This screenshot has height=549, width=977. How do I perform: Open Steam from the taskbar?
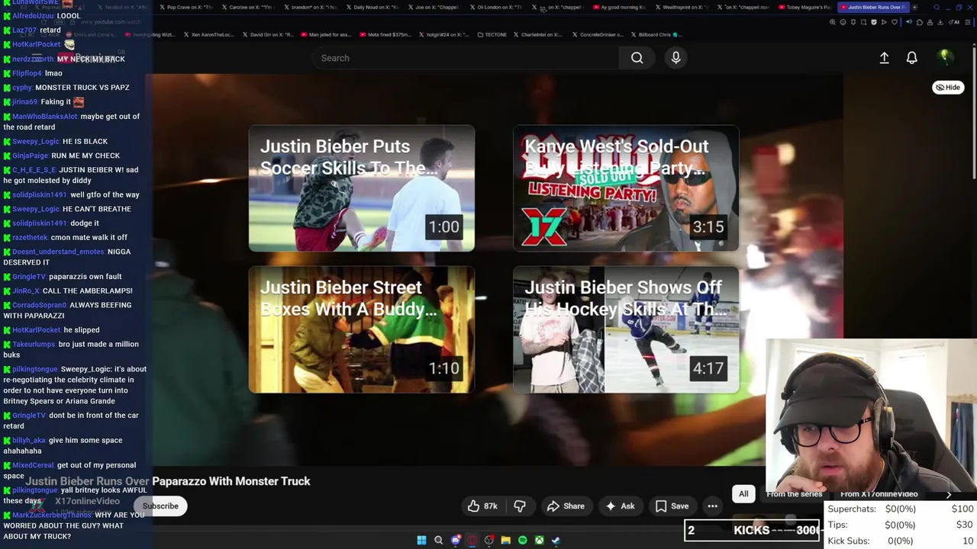point(556,540)
